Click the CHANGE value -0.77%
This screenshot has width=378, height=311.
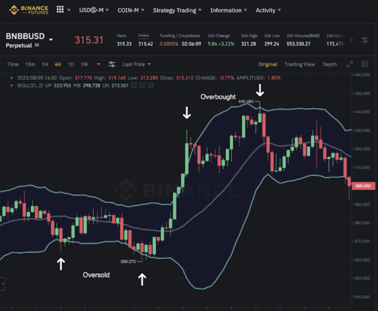click(x=226, y=78)
